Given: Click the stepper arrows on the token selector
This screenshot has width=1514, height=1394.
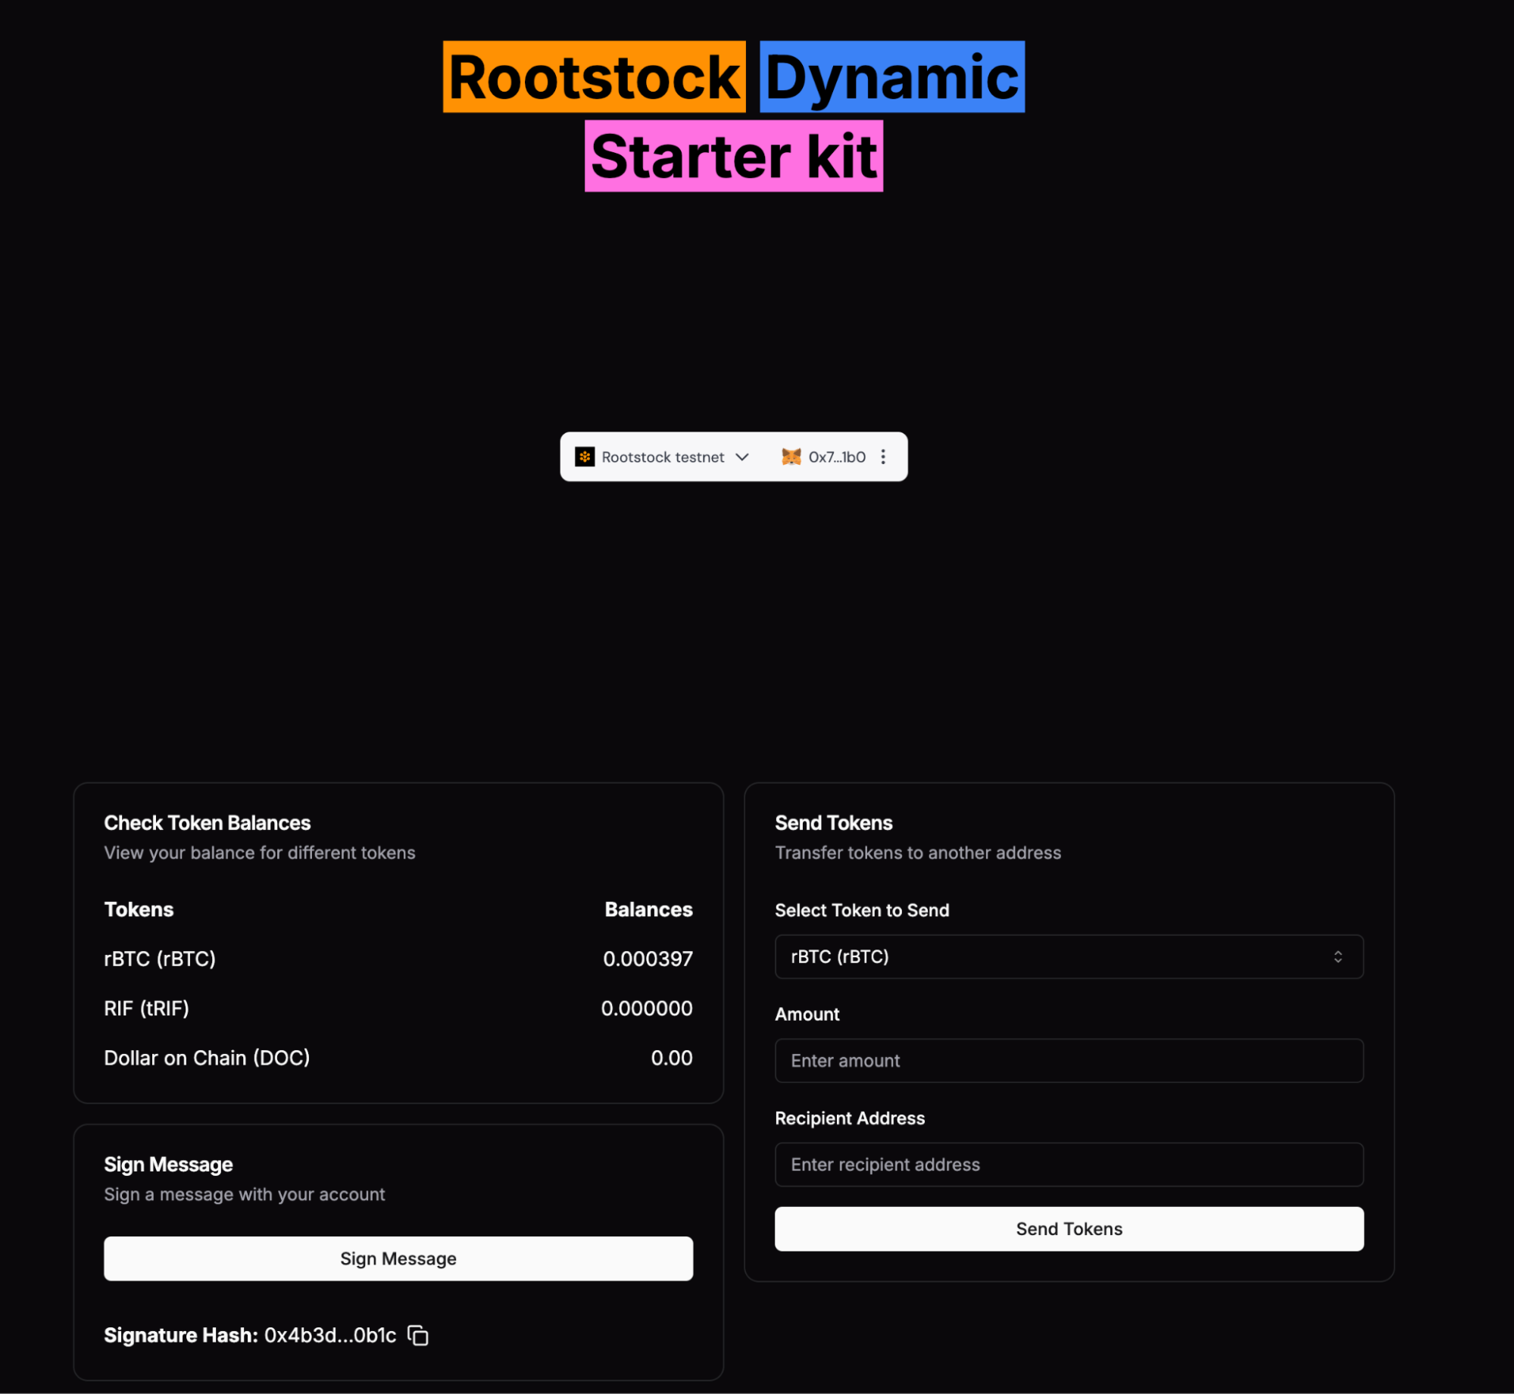Looking at the screenshot, I should [1338, 956].
